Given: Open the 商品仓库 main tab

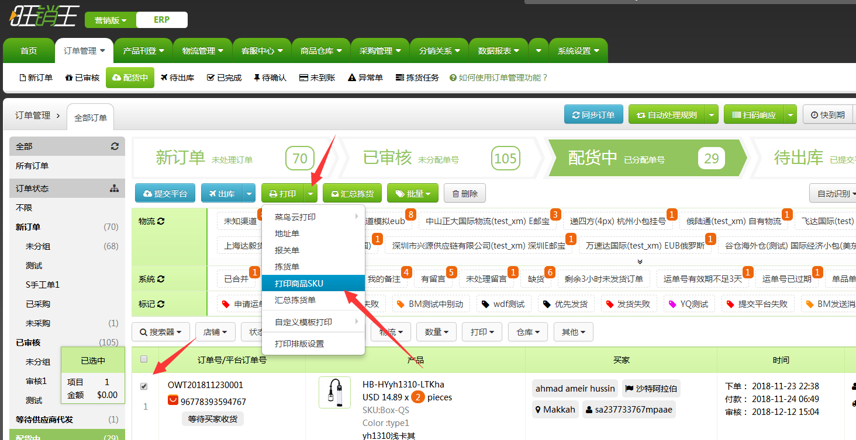Looking at the screenshot, I should (321, 51).
